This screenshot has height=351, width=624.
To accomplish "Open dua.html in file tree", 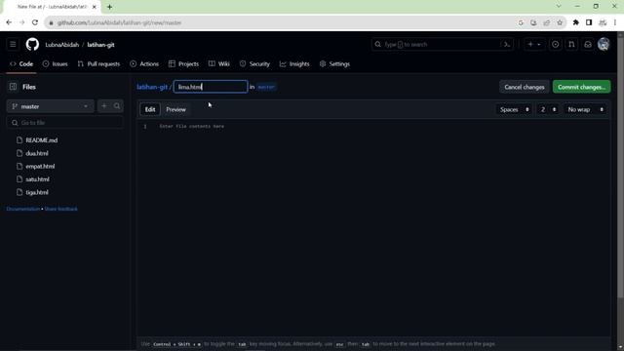I will pos(37,153).
